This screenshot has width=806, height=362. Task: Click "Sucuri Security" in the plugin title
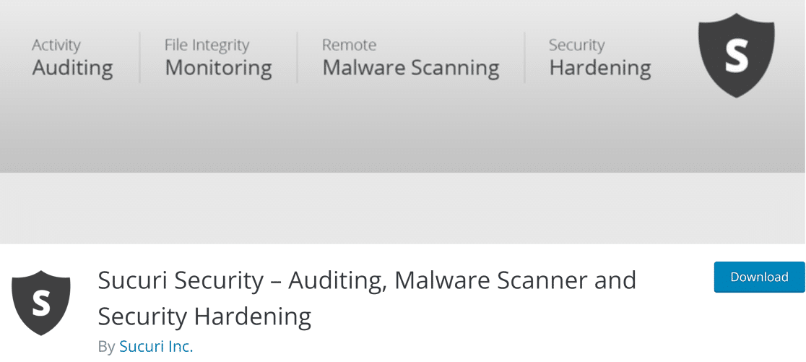point(181,280)
